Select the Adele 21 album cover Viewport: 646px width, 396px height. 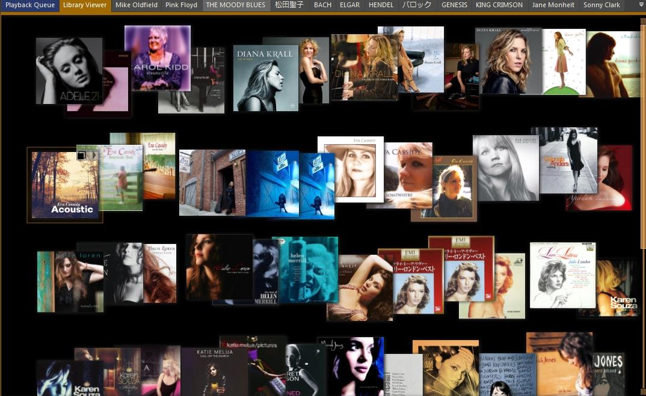tap(69, 70)
